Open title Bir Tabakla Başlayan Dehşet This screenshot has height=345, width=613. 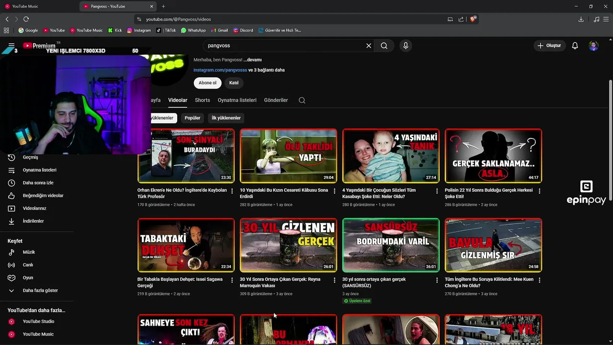(180, 282)
